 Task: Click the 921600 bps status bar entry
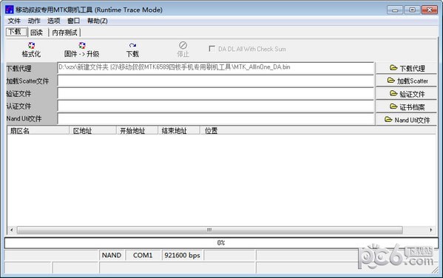tap(182, 255)
